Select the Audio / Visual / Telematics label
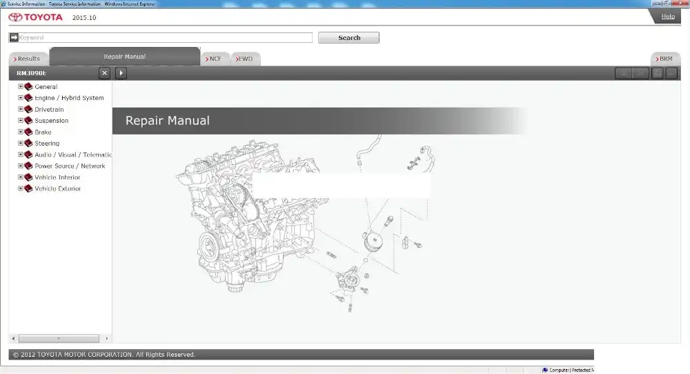 point(73,155)
